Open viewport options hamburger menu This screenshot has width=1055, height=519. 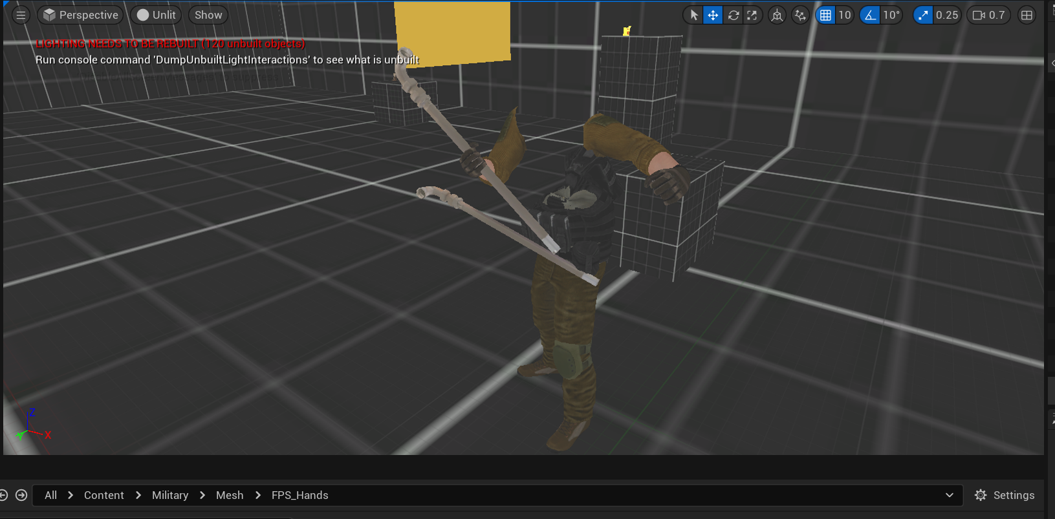(21, 15)
